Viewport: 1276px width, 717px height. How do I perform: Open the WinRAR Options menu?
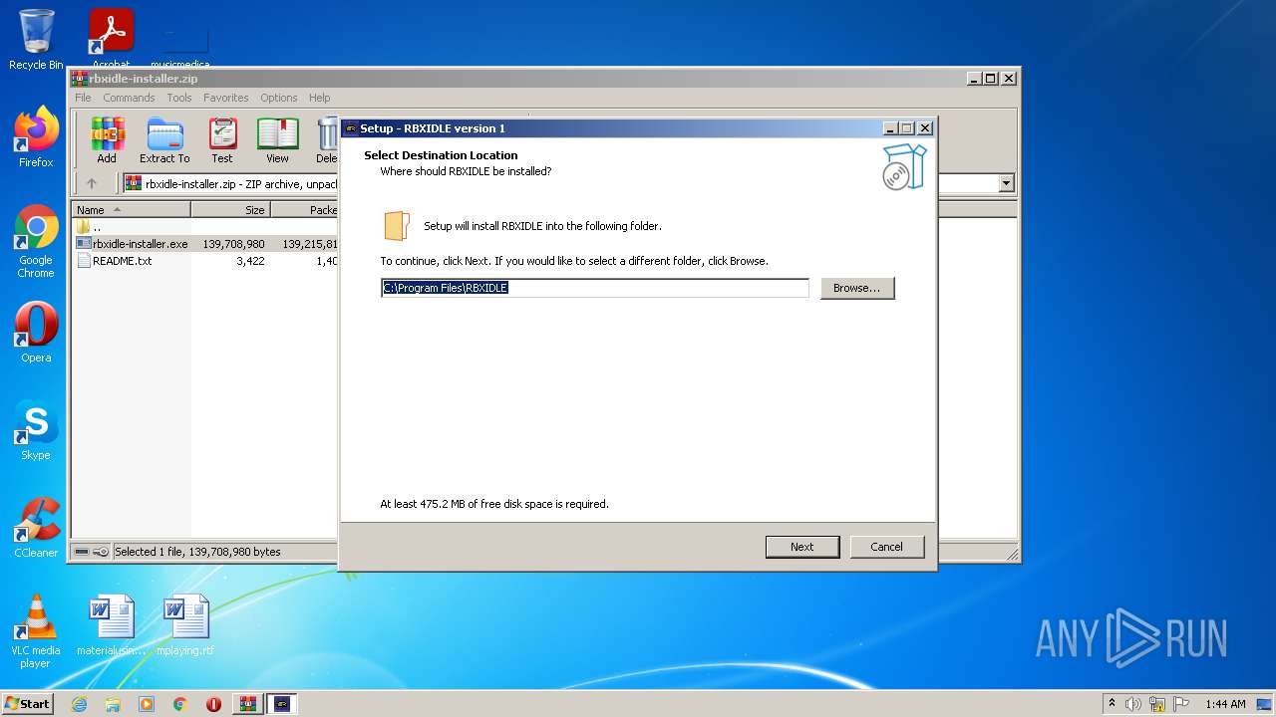[279, 98]
